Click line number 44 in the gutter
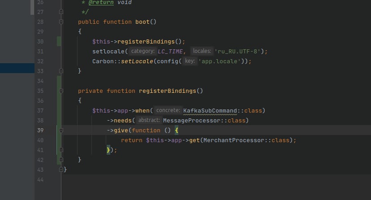Image resolution: width=371 pixels, height=200 pixels. pos(40,180)
